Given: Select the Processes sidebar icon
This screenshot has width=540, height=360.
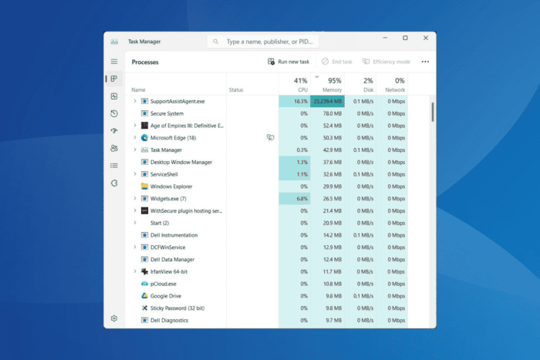Looking at the screenshot, I should click(x=114, y=79).
